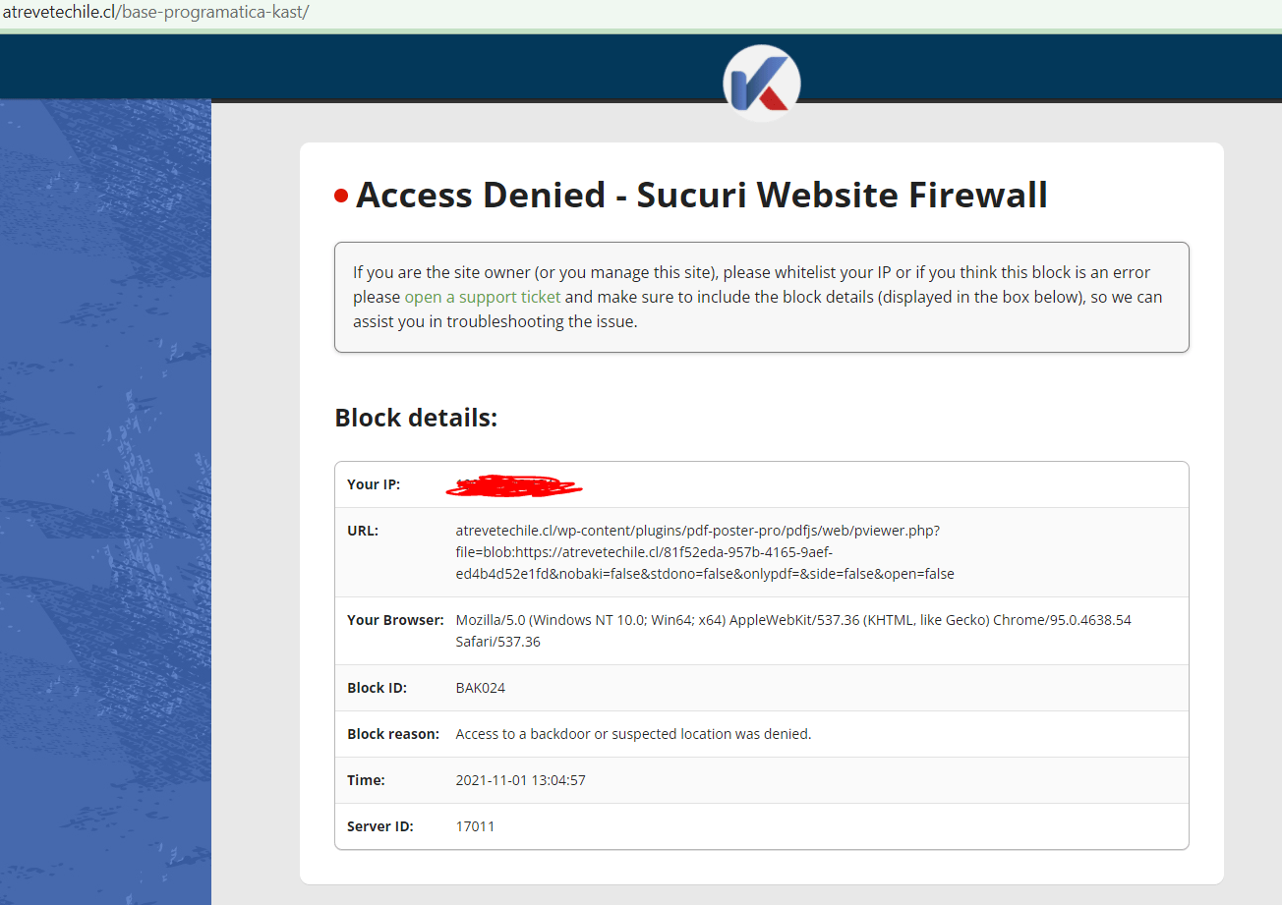Select the 'URL:' row label

click(363, 531)
